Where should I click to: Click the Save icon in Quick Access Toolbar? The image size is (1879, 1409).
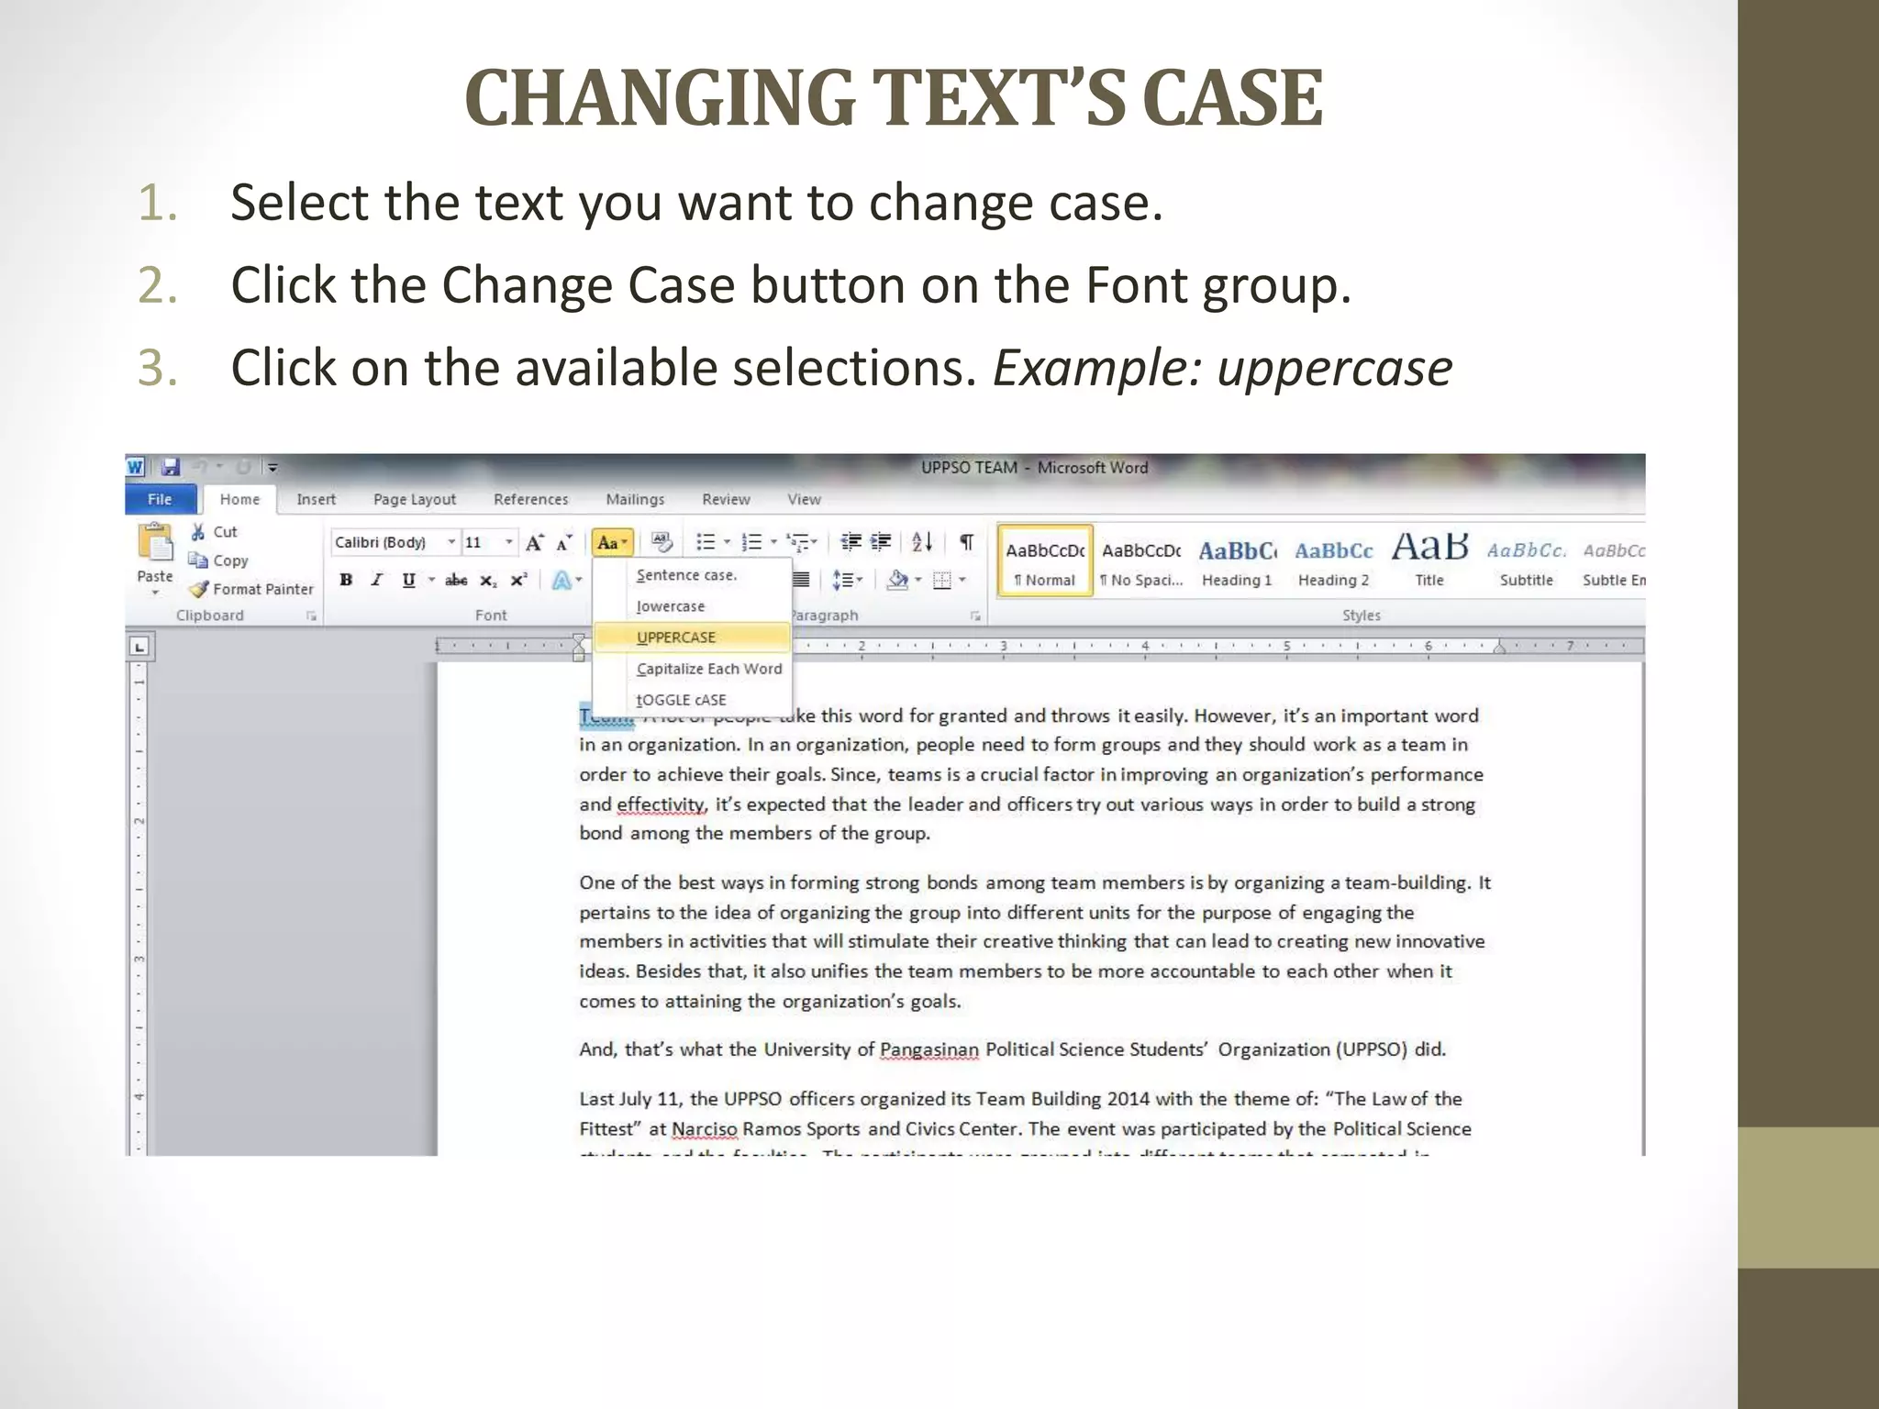pyautogui.click(x=171, y=467)
